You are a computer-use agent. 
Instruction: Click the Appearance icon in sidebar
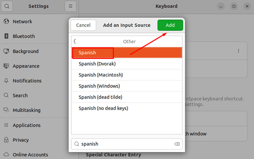coord(6,66)
